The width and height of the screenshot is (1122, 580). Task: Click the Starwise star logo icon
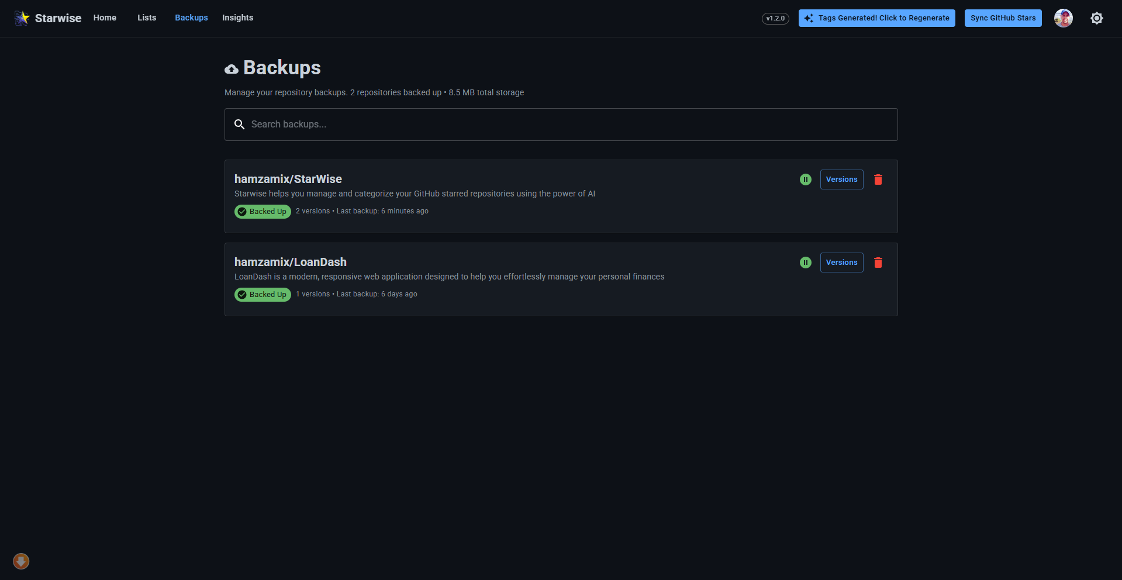coord(22,18)
